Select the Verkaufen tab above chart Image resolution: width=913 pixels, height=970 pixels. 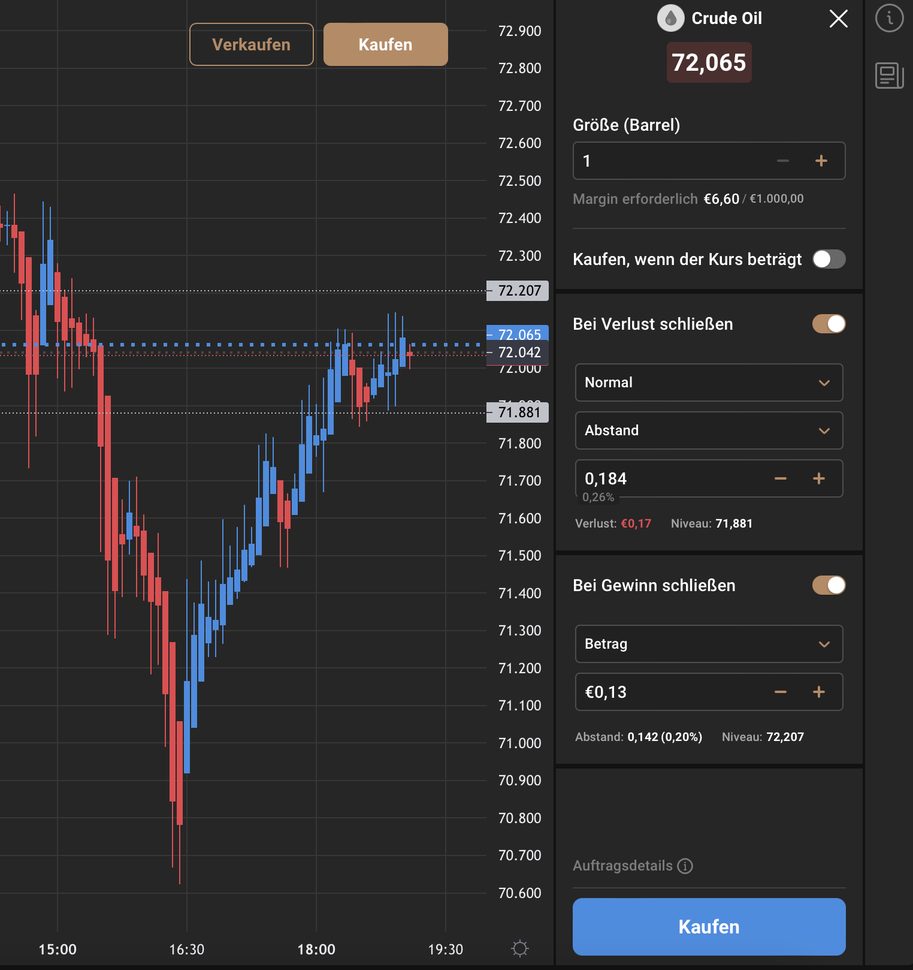[x=252, y=44]
